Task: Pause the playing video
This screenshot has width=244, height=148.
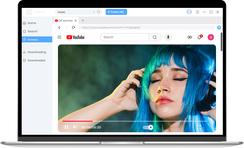Action: pyautogui.click(x=66, y=127)
